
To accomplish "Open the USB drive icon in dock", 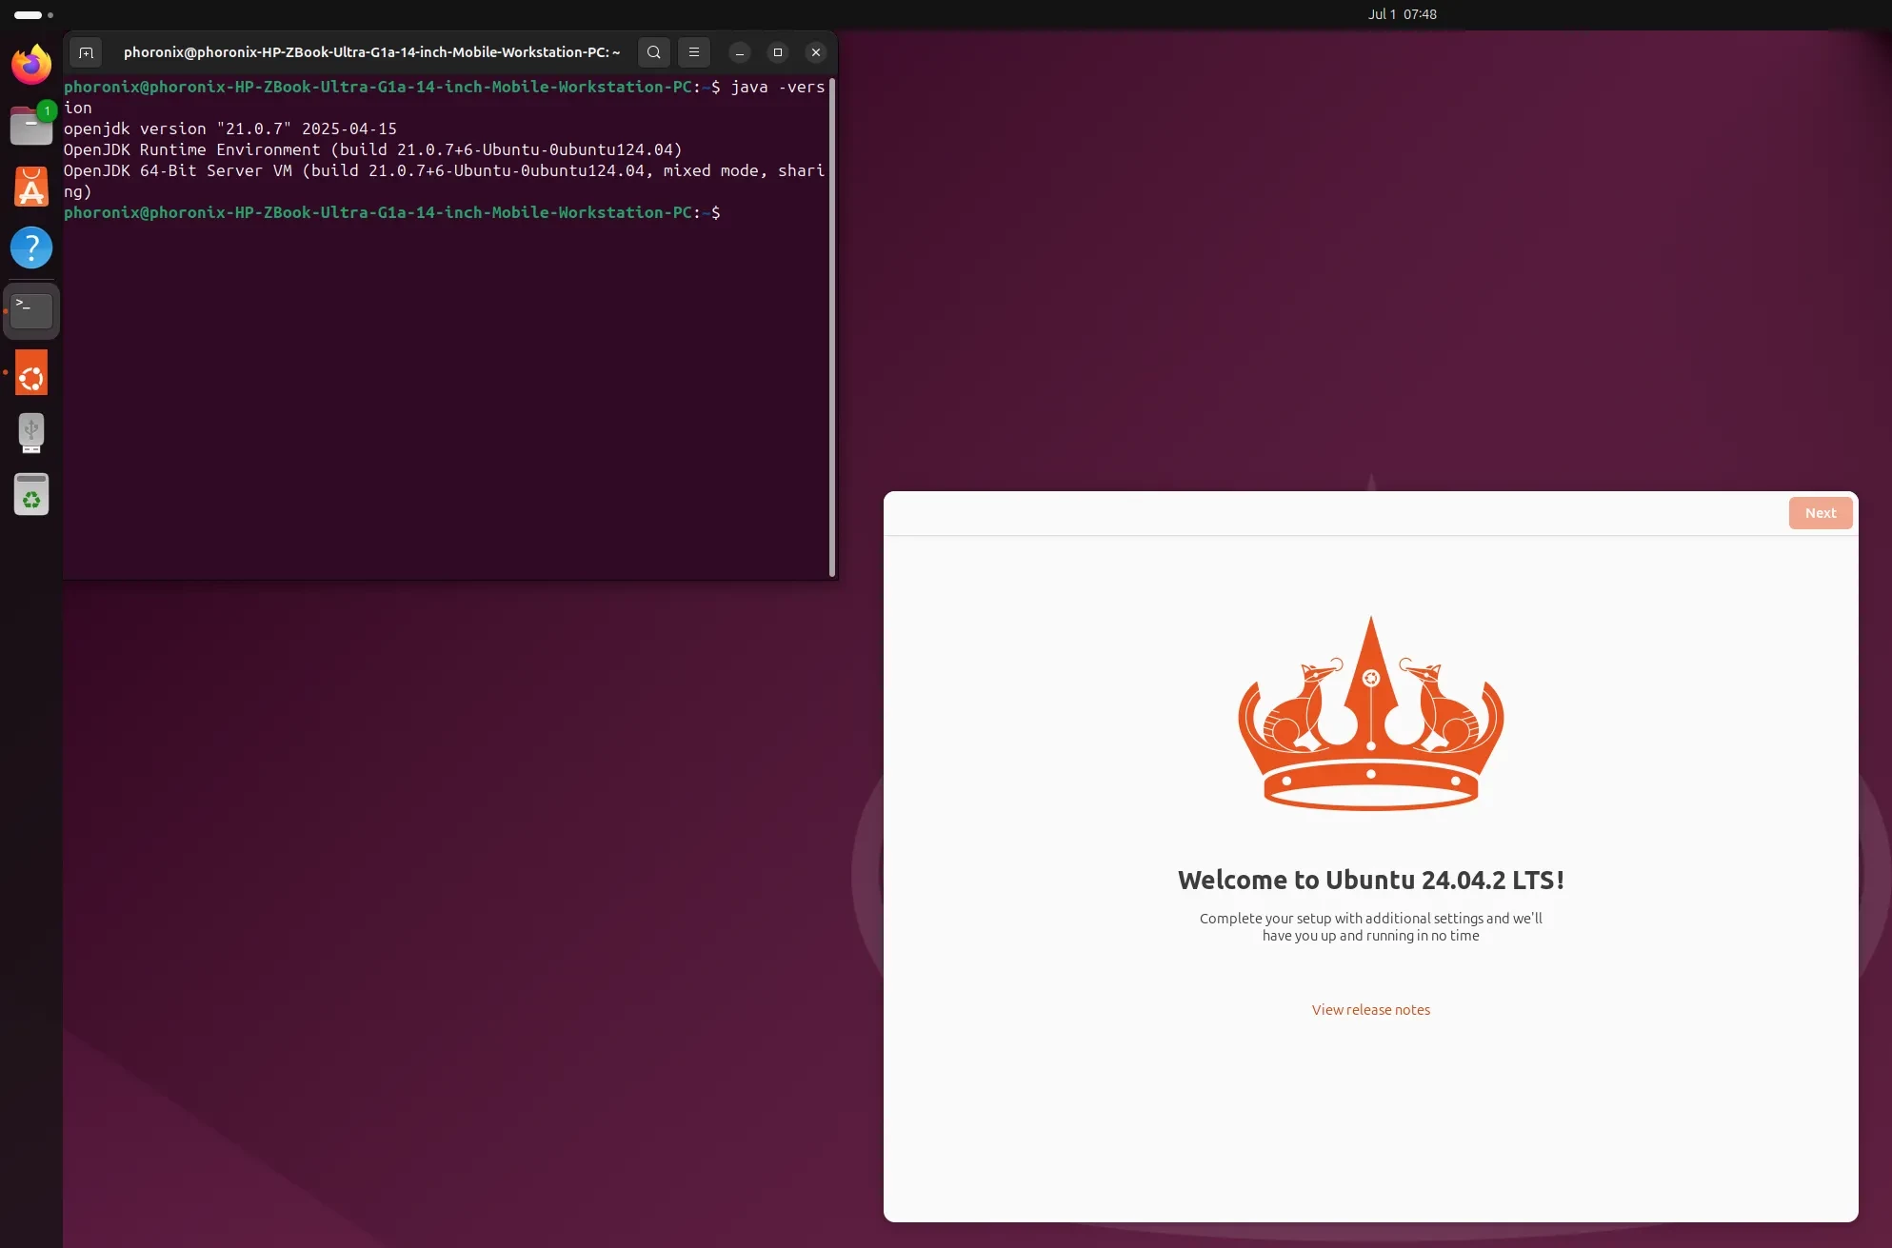I will tap(31, 433).
